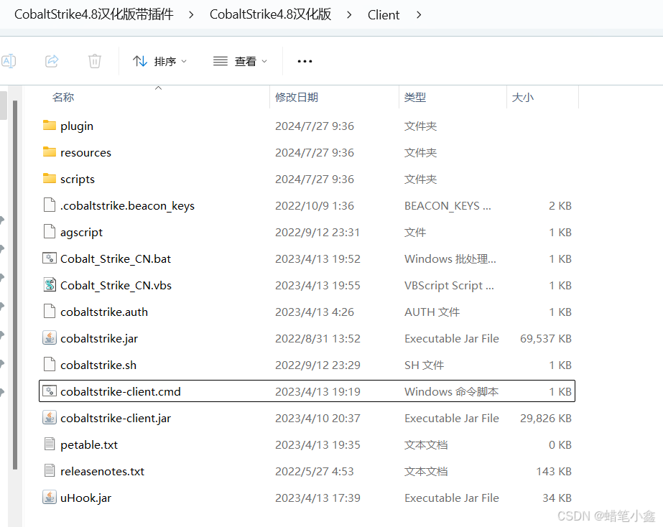Viewport: 663px width, 527px height.
Task: Select file name cobaltstrike.jar
Action: [99, 338]
